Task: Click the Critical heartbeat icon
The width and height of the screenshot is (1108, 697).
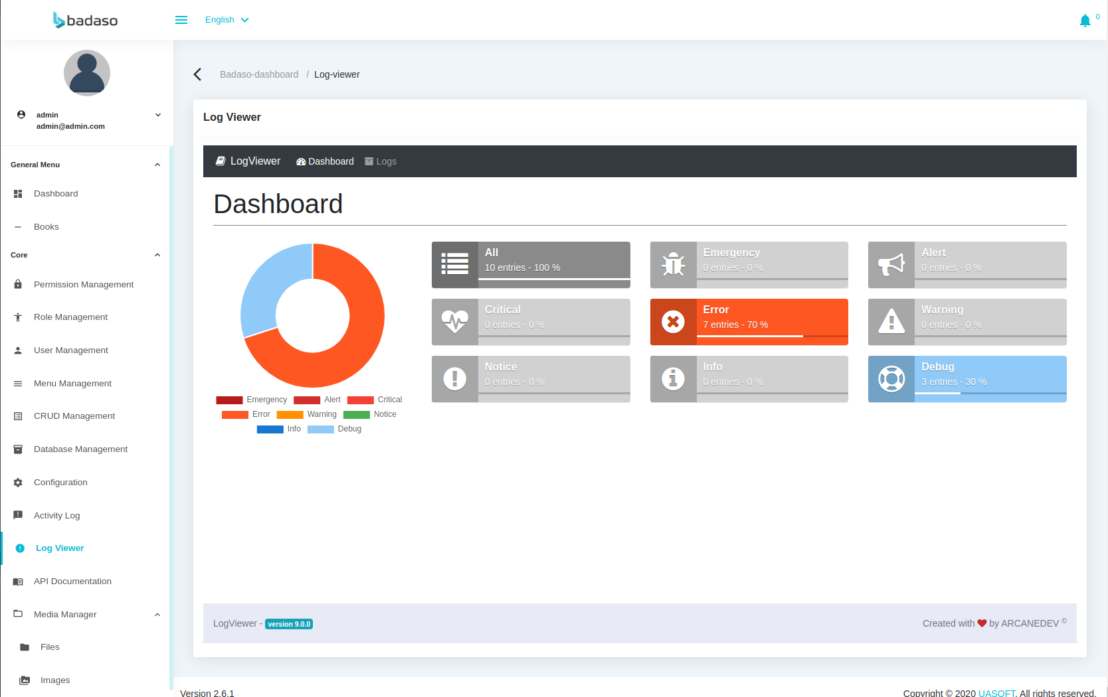Action: [x=454, y=322]
